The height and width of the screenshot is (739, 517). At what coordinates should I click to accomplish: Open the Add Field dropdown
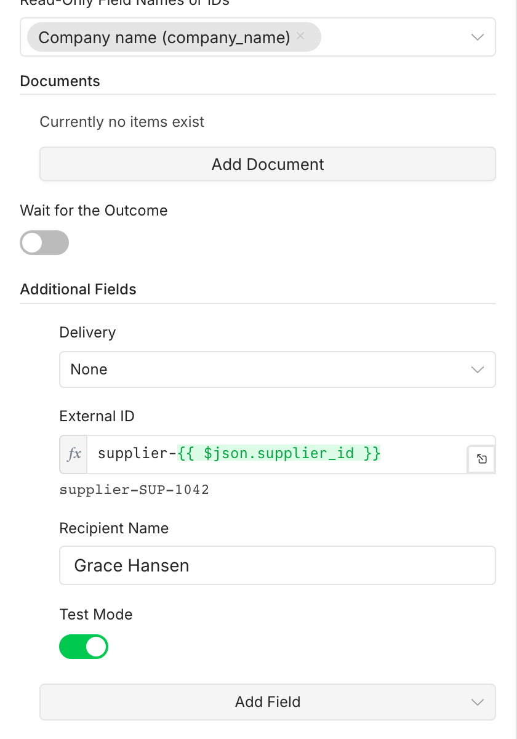coord(268,702)
